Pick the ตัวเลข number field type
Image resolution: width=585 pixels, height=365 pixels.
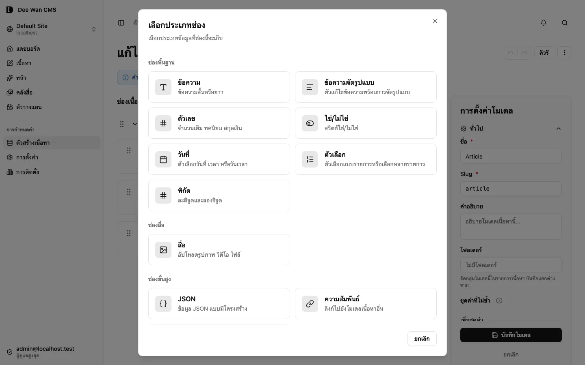tap(219, 123)
